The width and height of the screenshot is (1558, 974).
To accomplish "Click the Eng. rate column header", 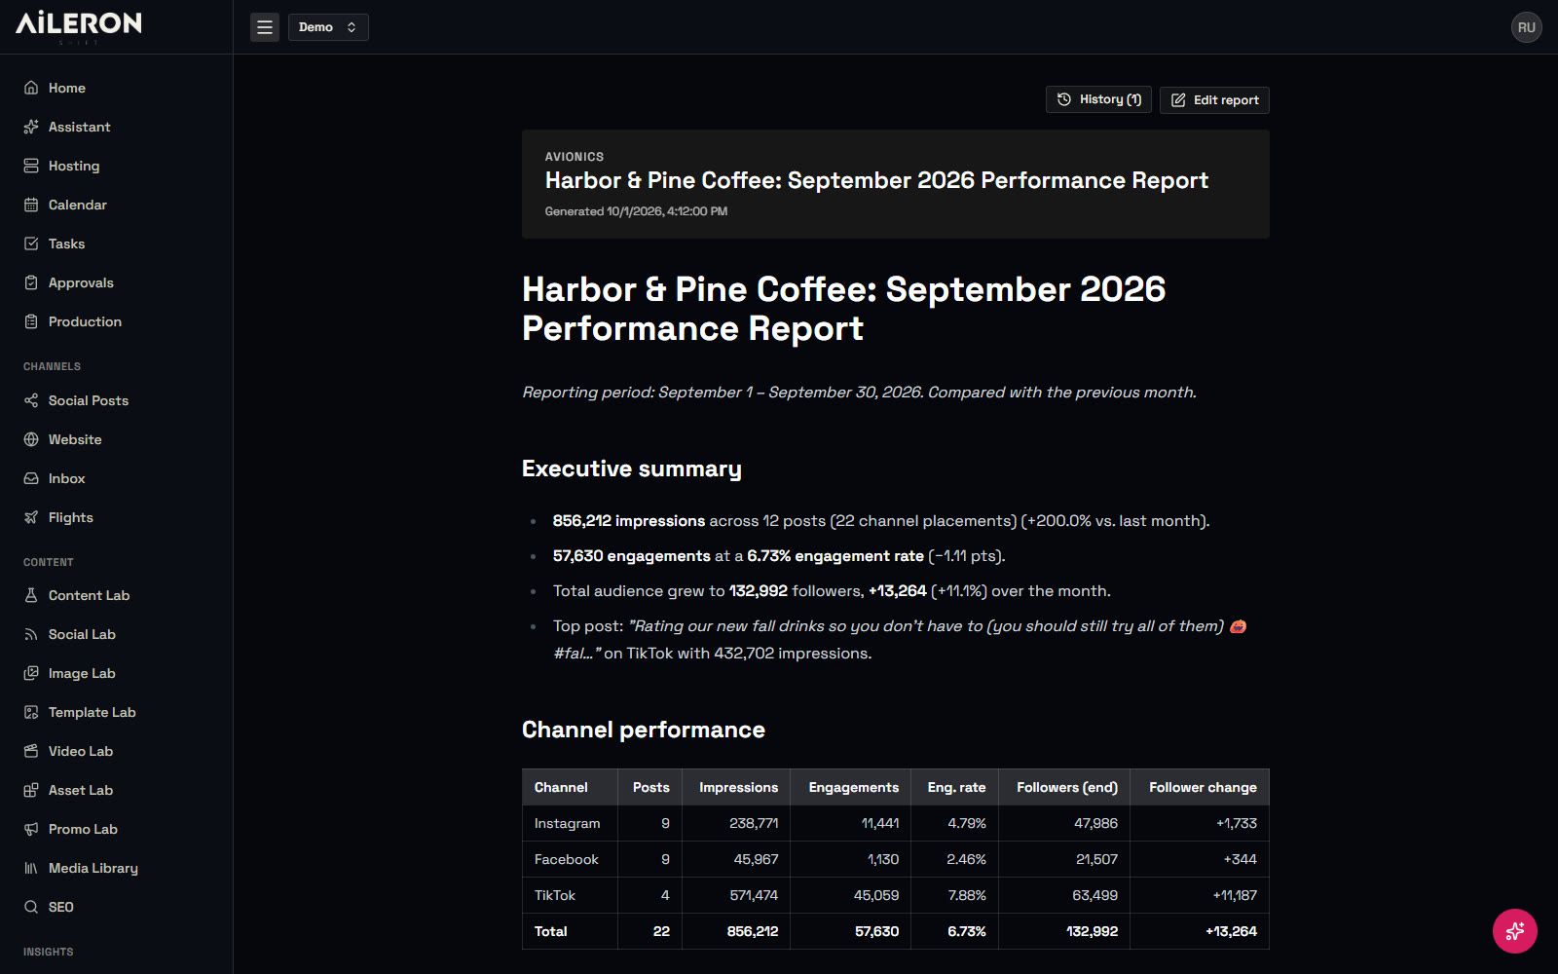I will click(956, 787).
